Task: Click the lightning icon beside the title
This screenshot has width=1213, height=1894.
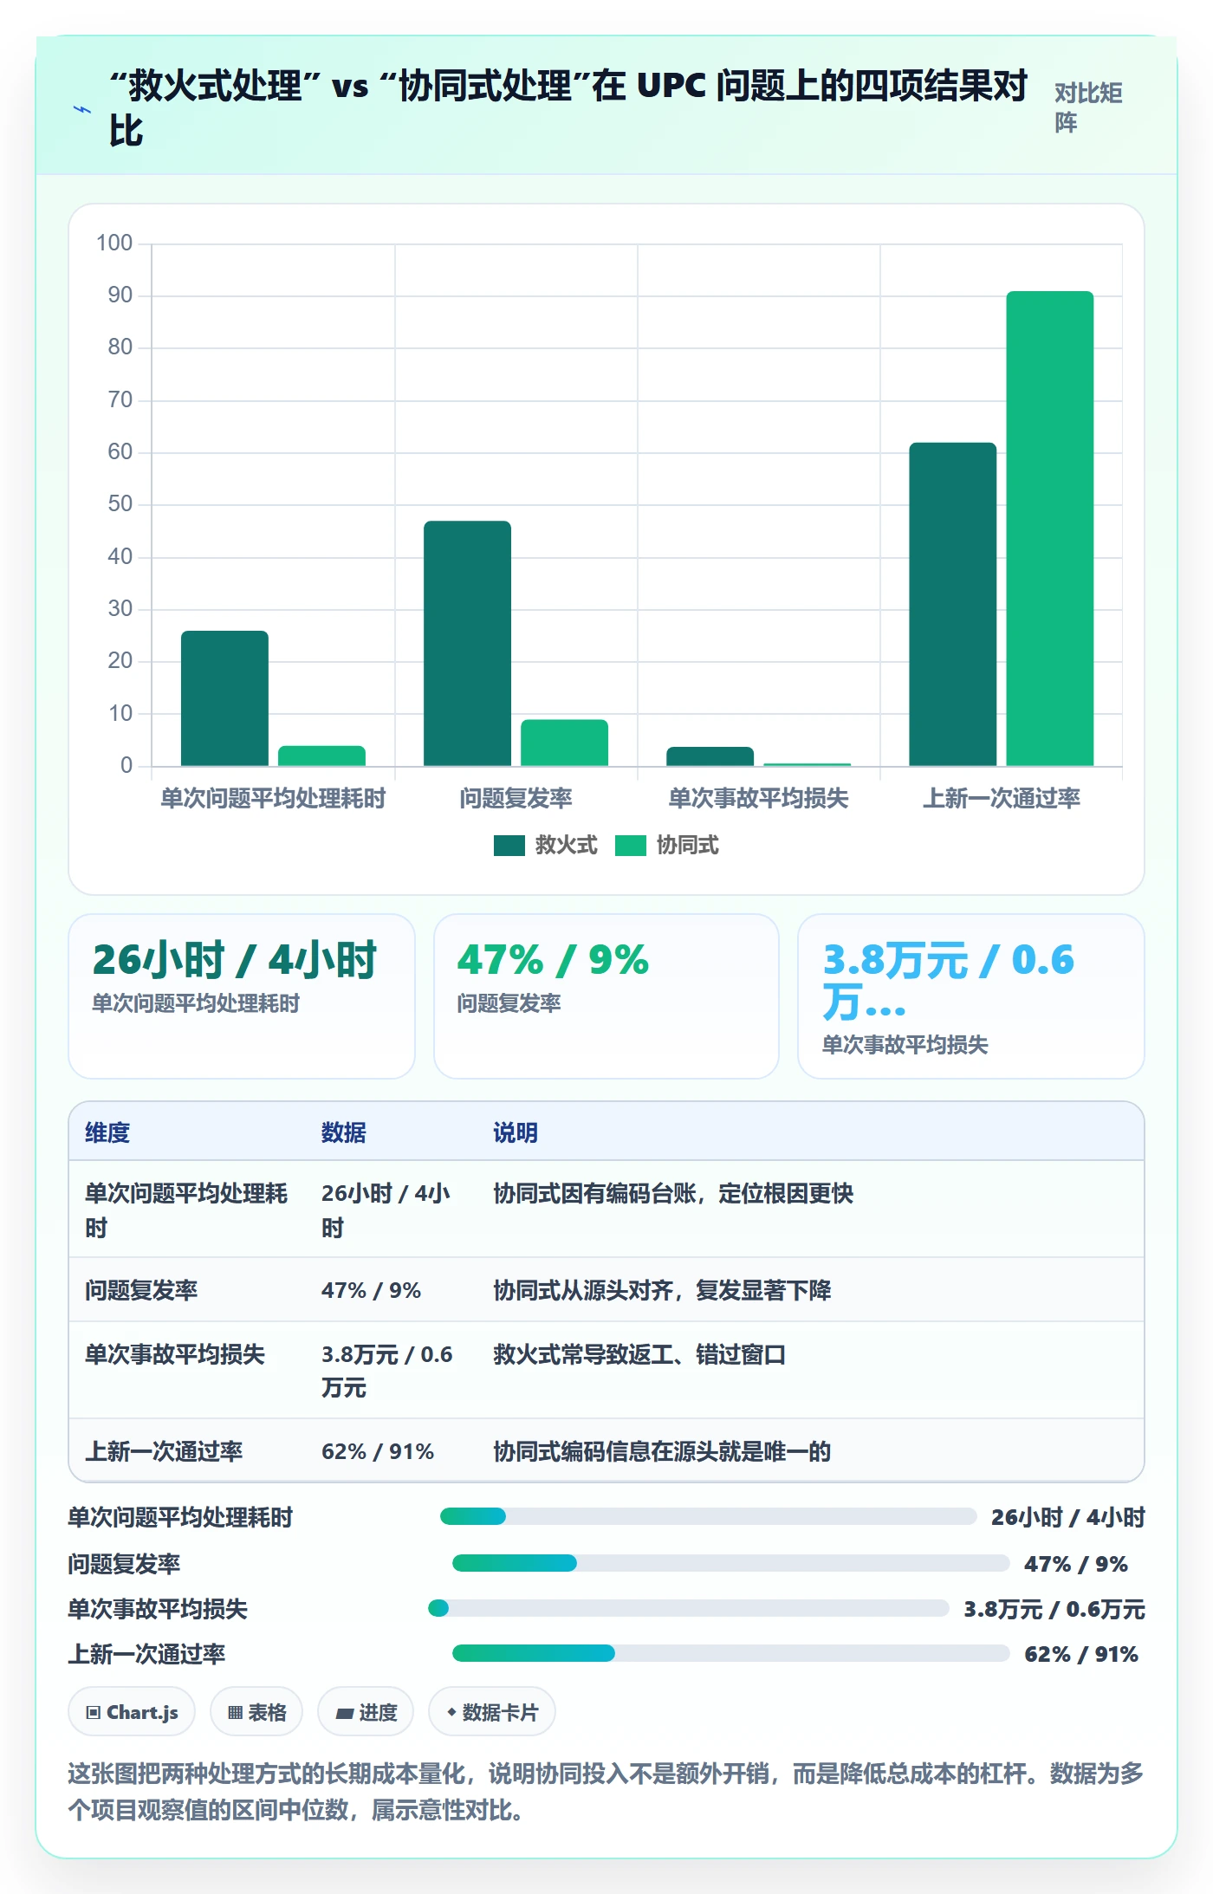Action: (x=82, y=109)
